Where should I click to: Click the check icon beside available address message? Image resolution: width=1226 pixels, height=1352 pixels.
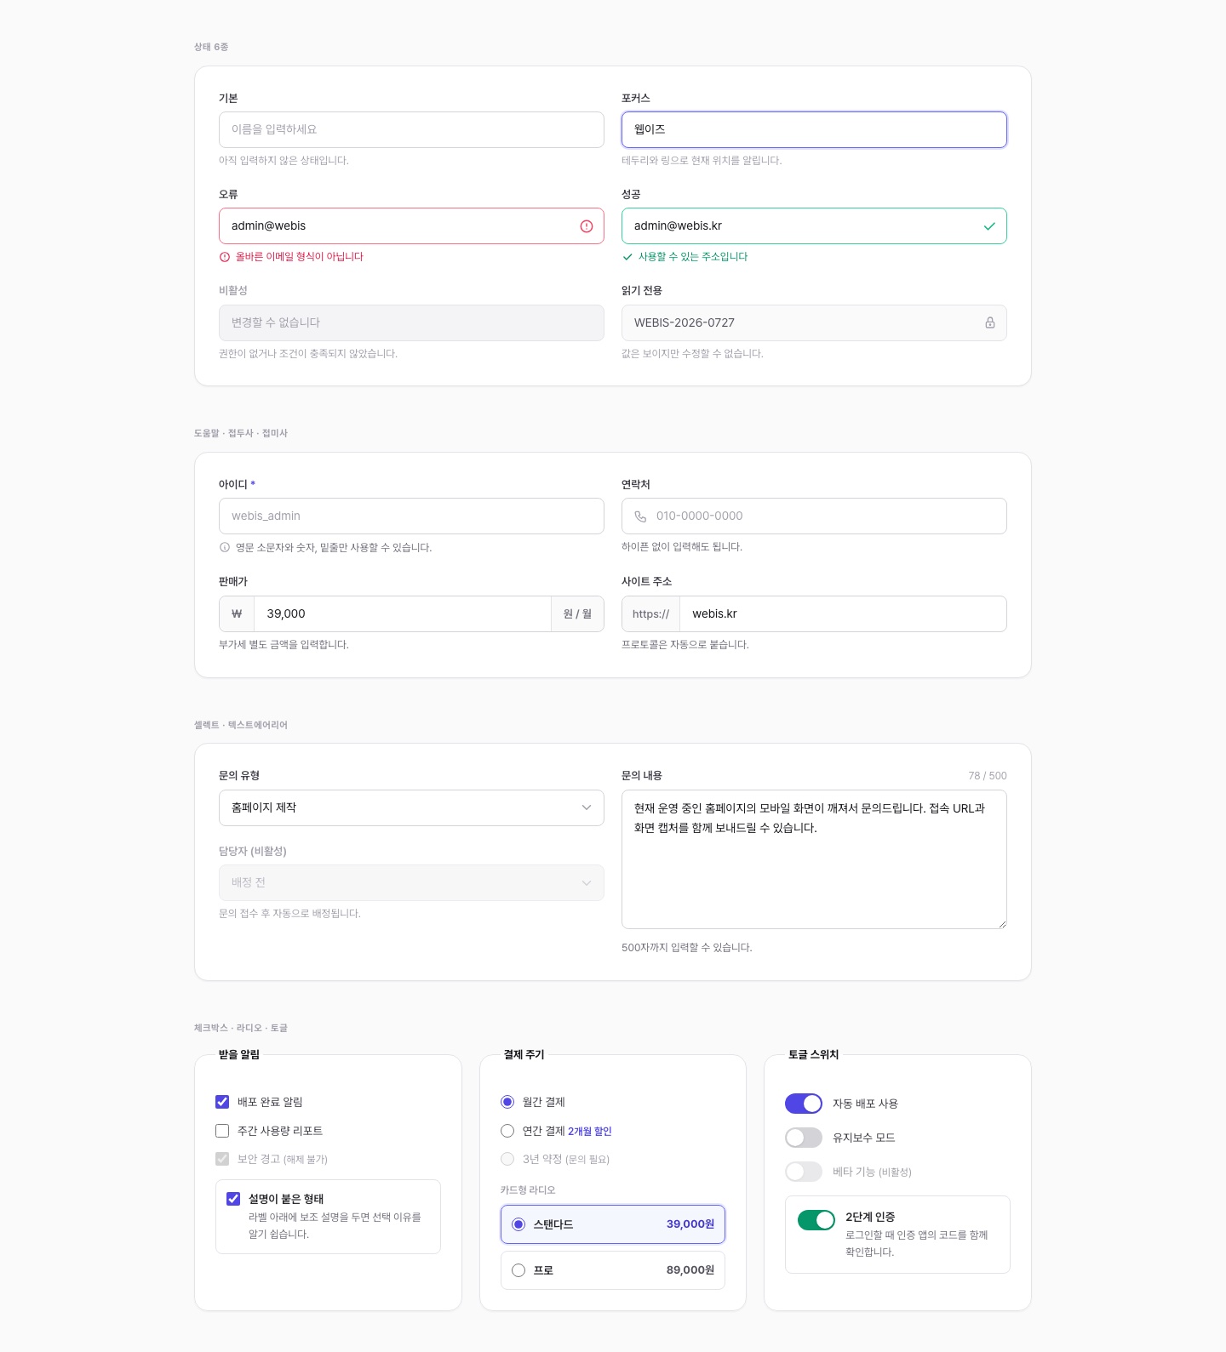tap(627, 257)
